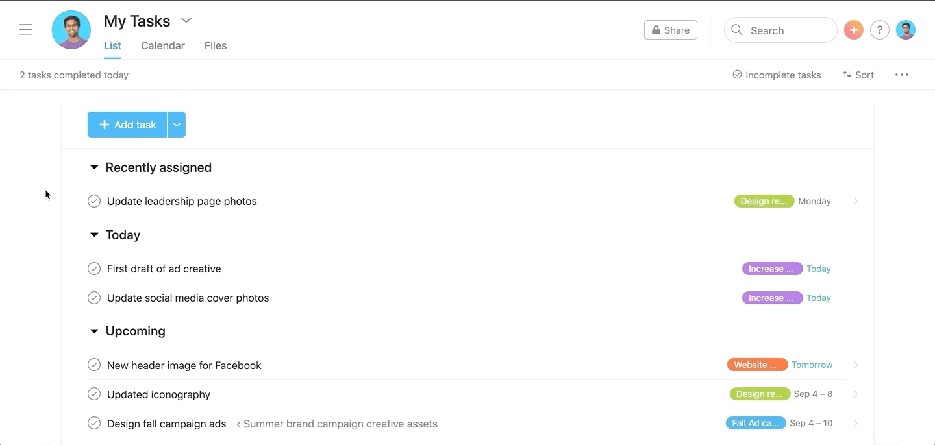Mark Design fall campaign ads complete
Viewport: 935px width, 445px height.
click(94, 424)
